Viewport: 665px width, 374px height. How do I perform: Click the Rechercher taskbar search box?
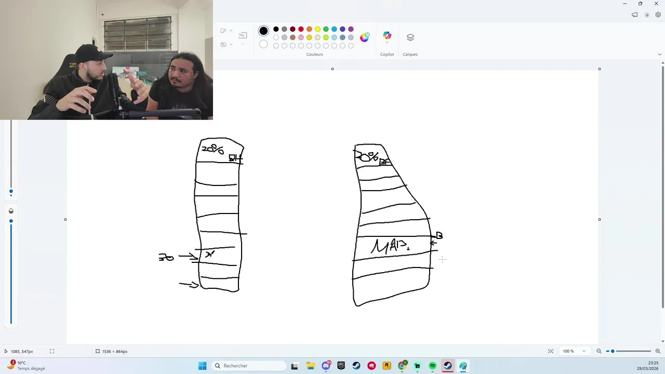pyautogui.click(x=249, y=366)
